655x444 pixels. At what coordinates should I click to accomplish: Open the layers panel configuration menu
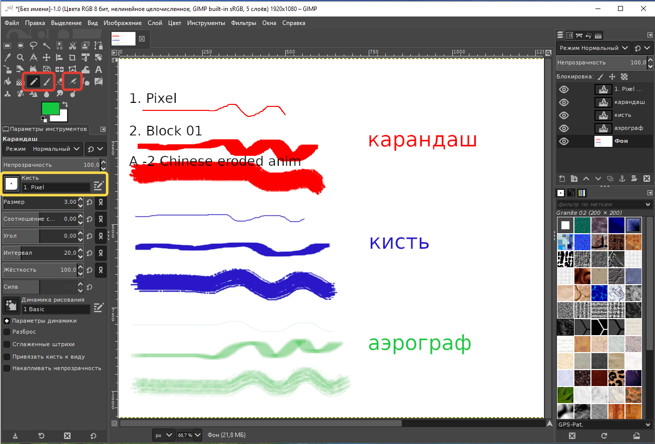(650, 35)
